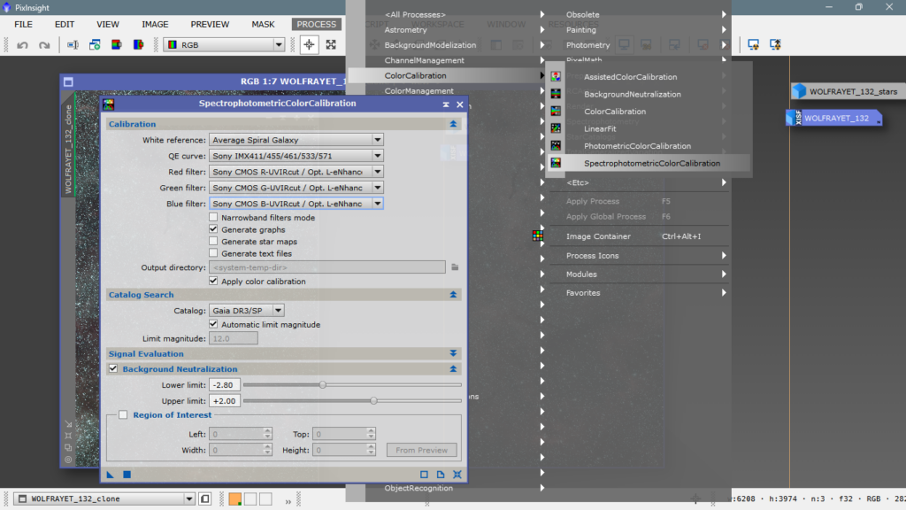Click the Lower limit value field
Screen dimensions: 906x510
[x=225, y=384]
